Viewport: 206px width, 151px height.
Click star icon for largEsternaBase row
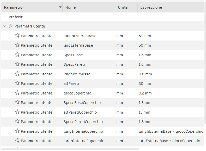click(x=17, y=45)
